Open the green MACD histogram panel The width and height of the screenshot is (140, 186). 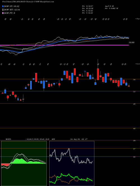pyautogui.click(x=24, y=163)
